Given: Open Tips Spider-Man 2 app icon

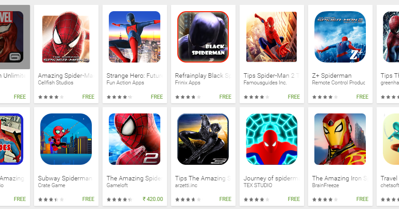Looking at the screenshot, I should pyautogui.click(x=271, y=37).
